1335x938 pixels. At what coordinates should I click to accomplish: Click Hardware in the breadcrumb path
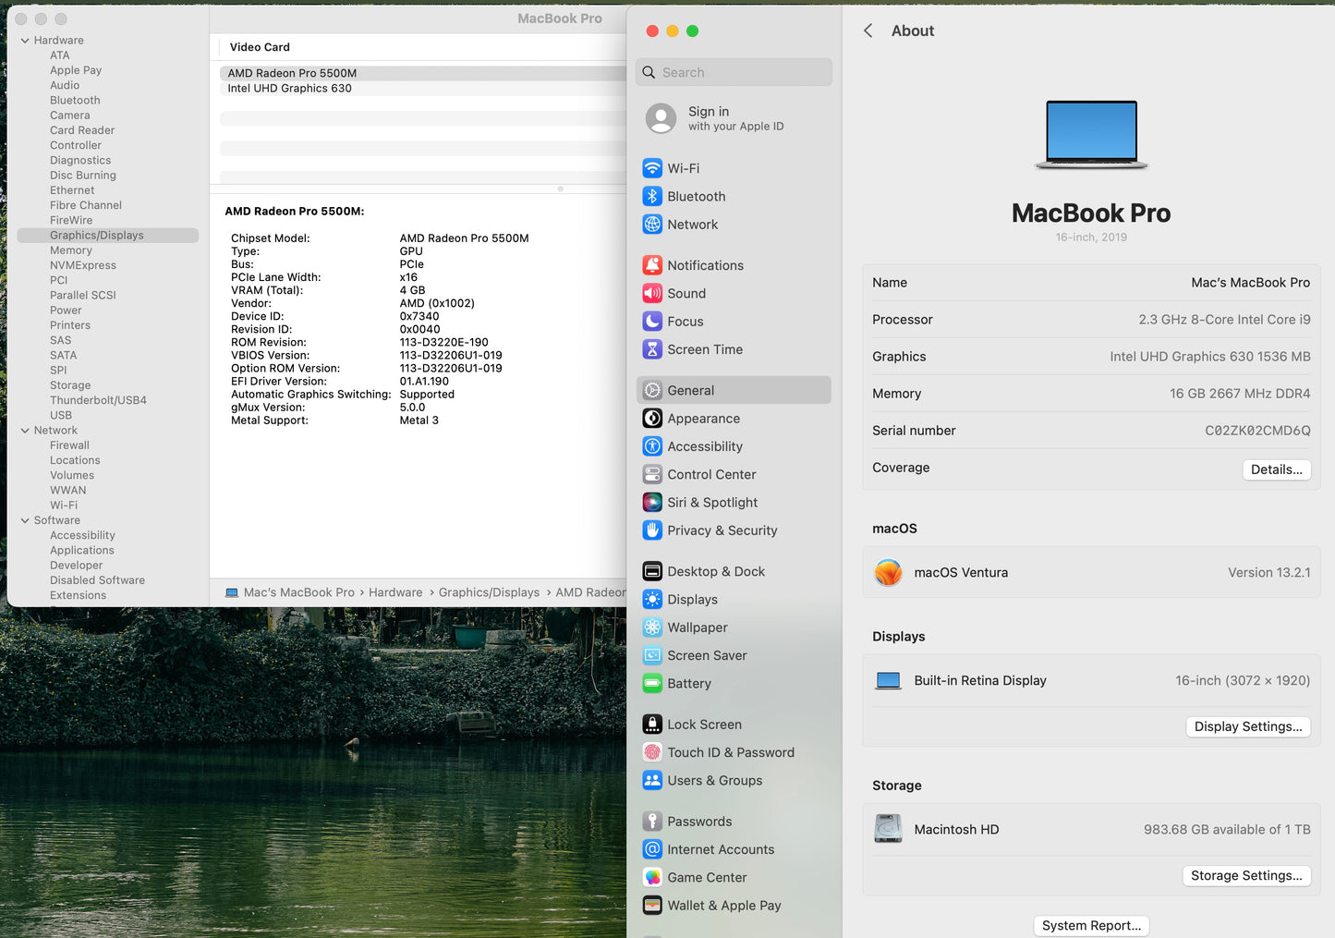click(x=395, y=592)
